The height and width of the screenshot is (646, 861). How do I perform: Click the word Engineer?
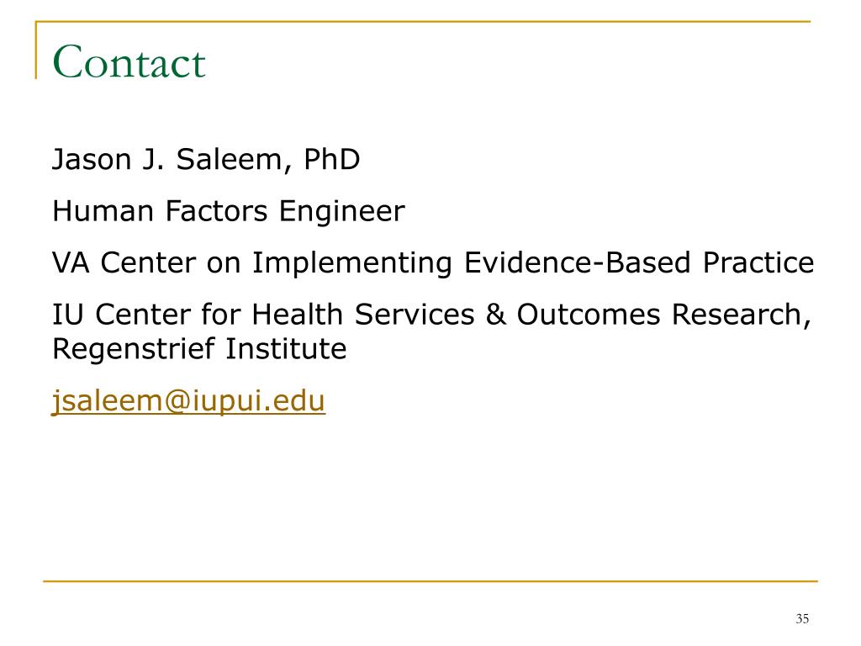tap(341, 211)
